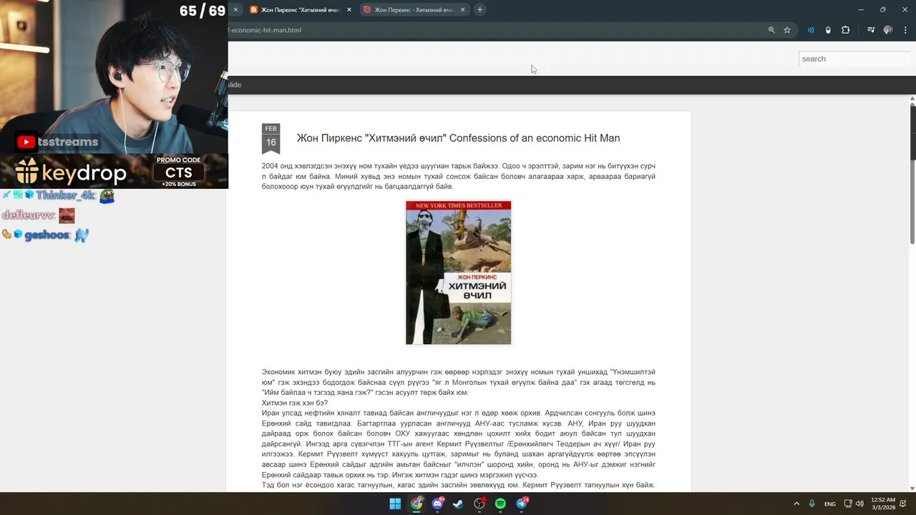Open a new browser tab

pos(479,9)
